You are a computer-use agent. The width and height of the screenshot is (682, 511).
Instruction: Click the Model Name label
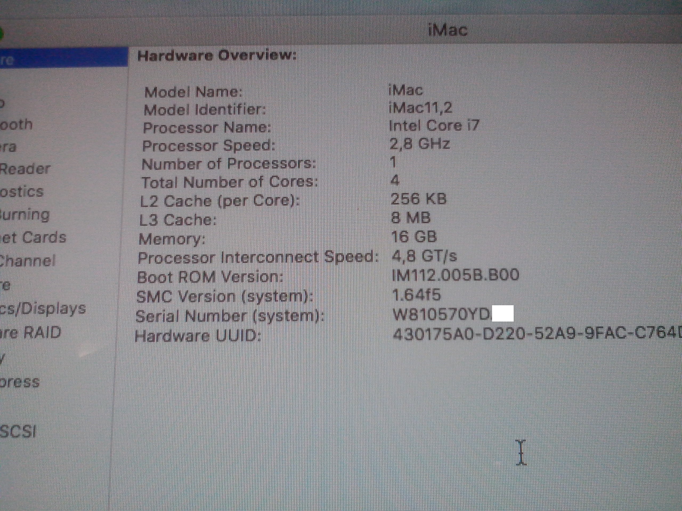[194, 92]
